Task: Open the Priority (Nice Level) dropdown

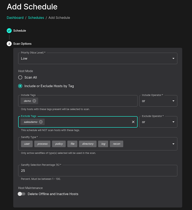Action: tap(173, 58)
